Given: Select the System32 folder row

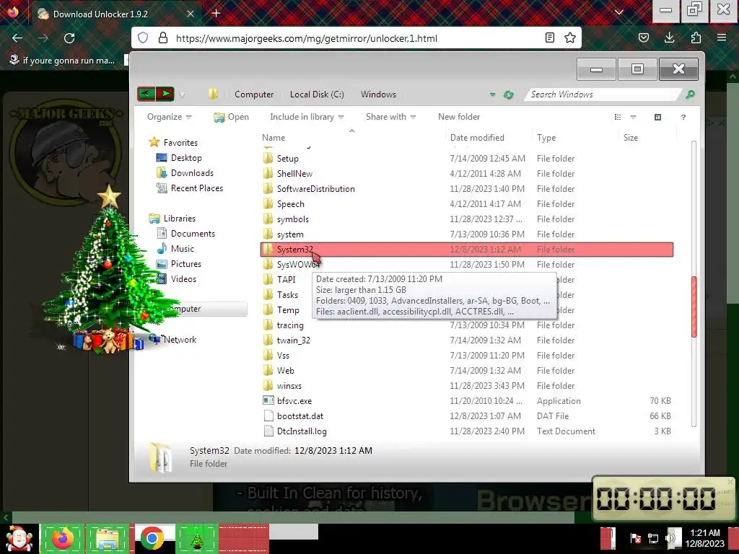Looking at the screenshot, I should click(x=467, y=250).
